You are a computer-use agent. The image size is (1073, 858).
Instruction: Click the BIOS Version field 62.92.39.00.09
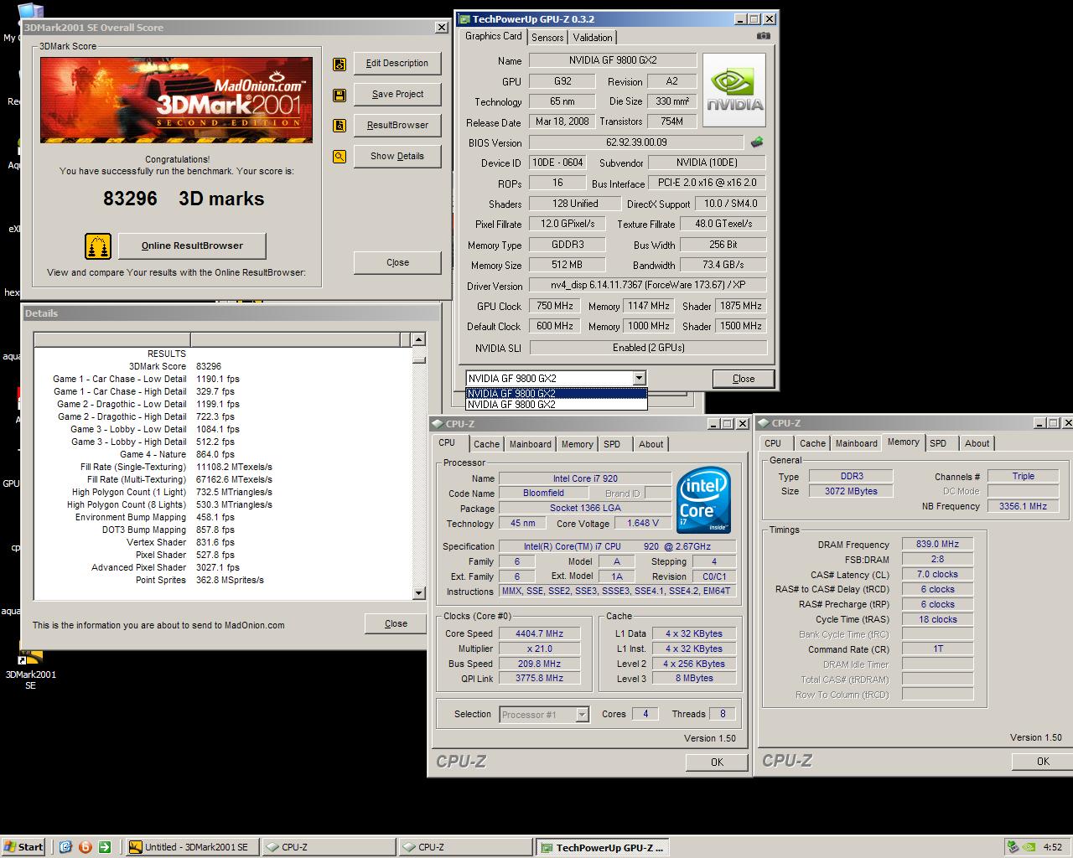pos(636,142)
